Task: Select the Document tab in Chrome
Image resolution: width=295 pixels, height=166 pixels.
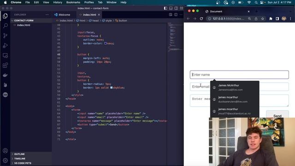Action: tap(216, 12)
